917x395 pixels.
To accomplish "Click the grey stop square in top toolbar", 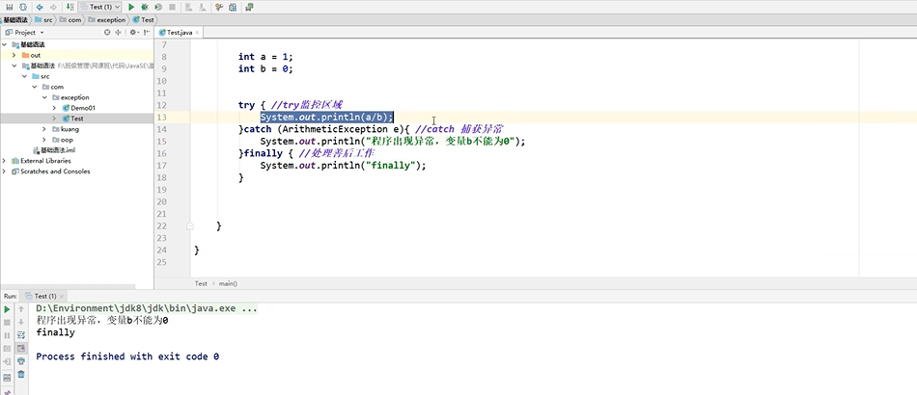I will click(172, 7).
